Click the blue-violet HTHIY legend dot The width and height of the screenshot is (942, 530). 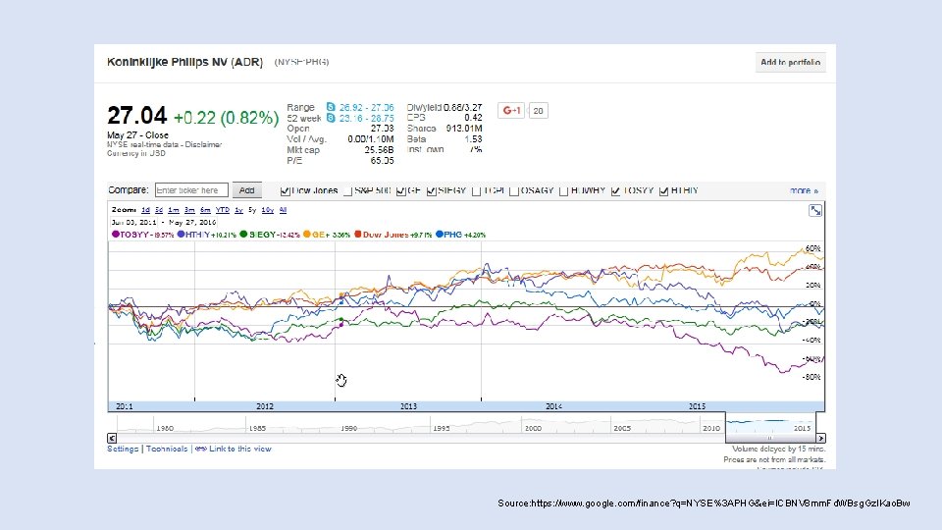181,235
